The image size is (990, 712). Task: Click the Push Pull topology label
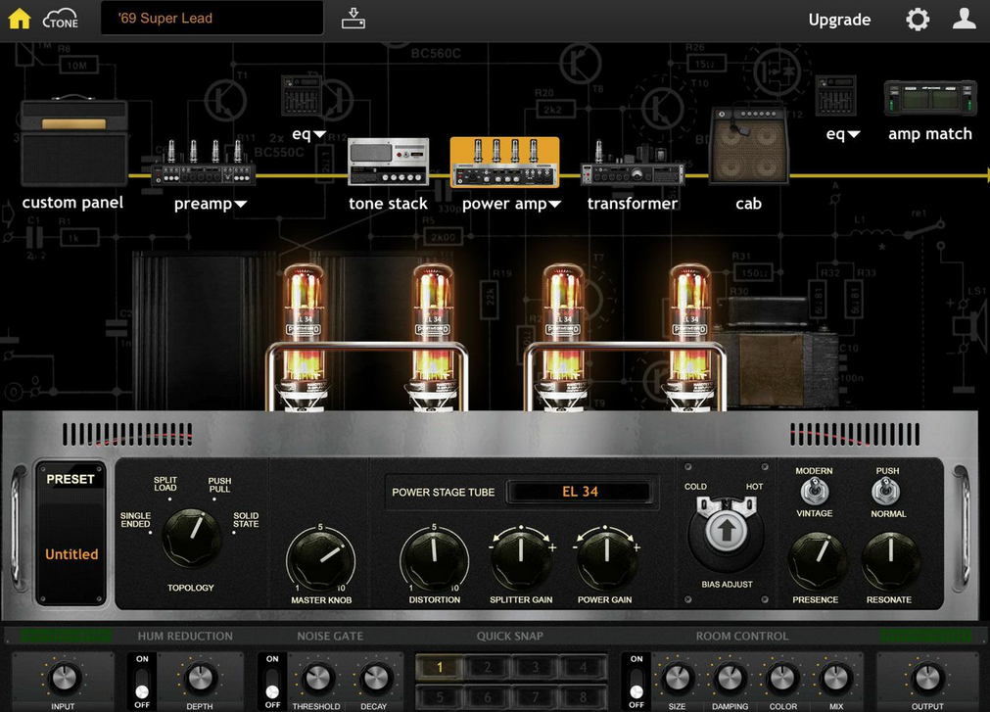pyautogui.click(x=219, y=485)
